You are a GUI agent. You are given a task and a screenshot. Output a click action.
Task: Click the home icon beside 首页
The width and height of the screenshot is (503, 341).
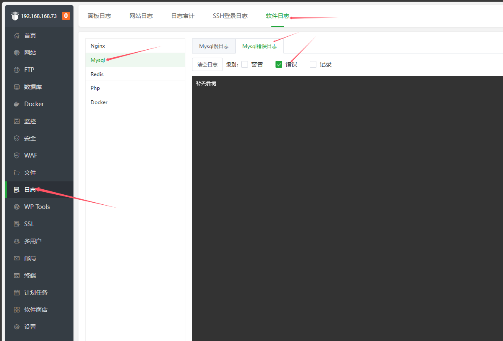(17, 36)
